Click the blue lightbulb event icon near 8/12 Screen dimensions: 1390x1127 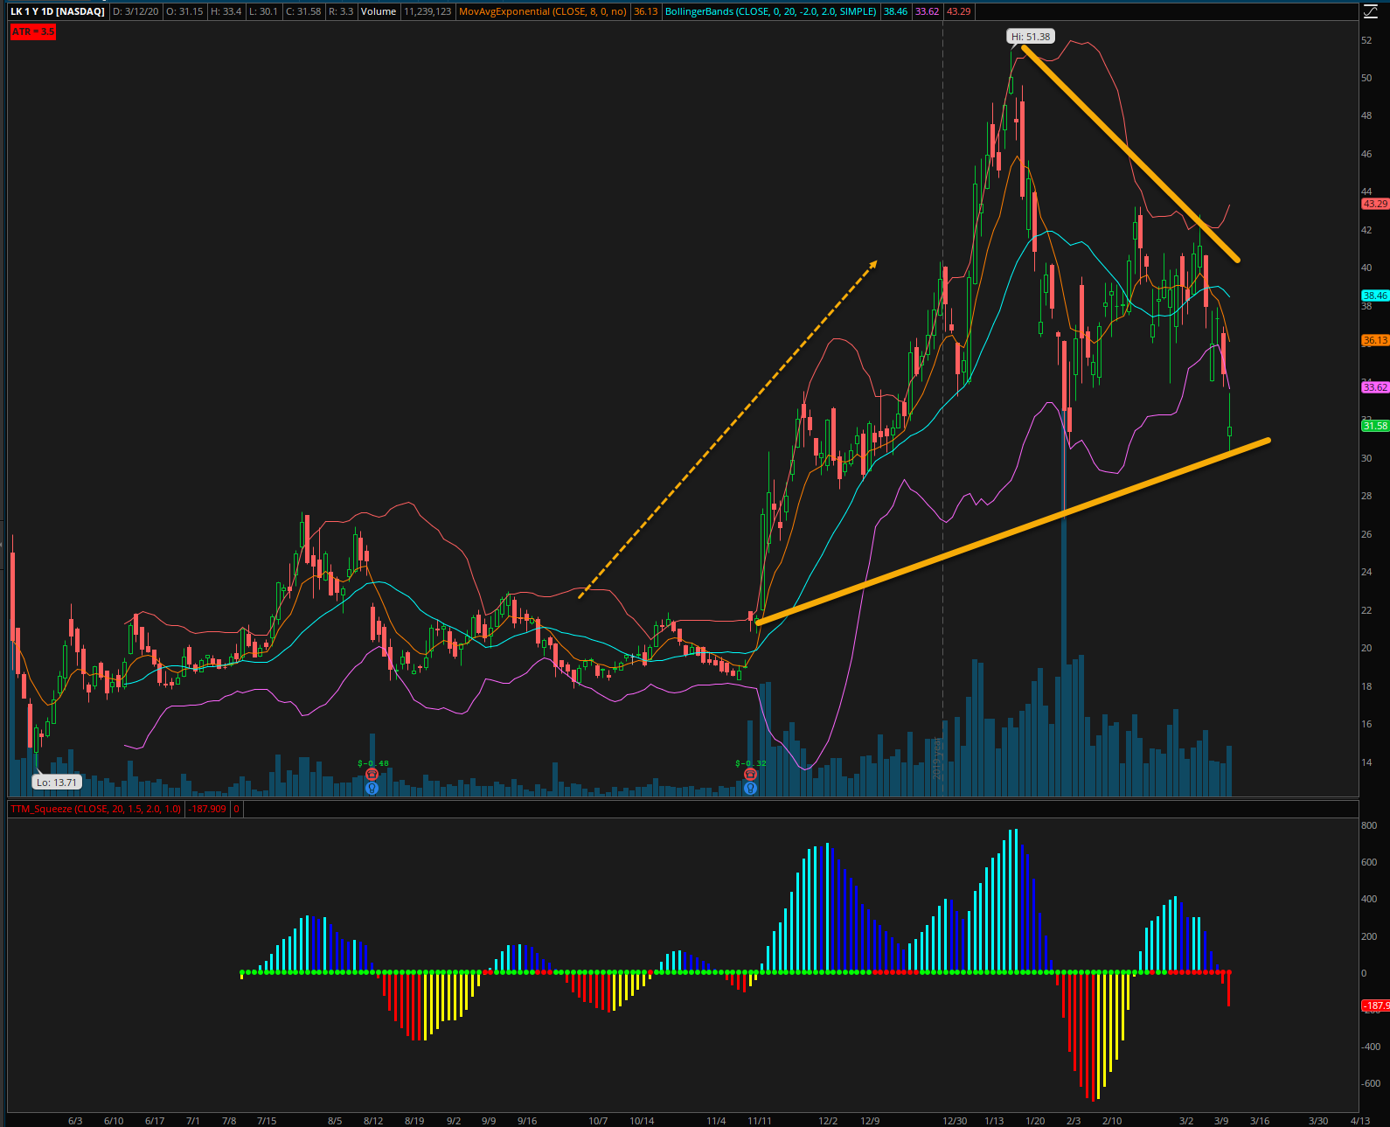pos(372,788)
